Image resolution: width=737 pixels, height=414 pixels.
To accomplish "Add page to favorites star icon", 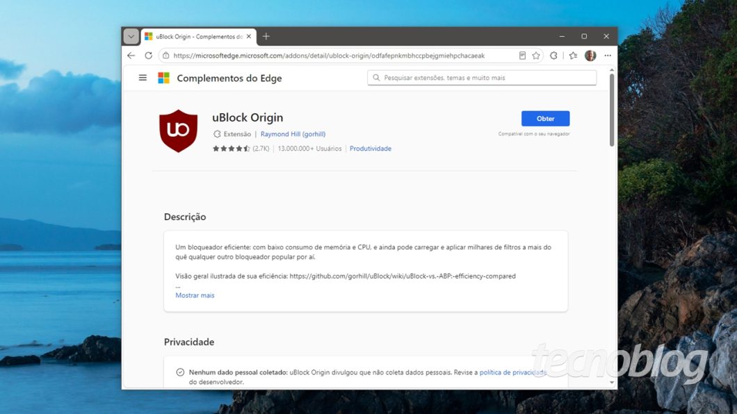I will click(536, 56).
